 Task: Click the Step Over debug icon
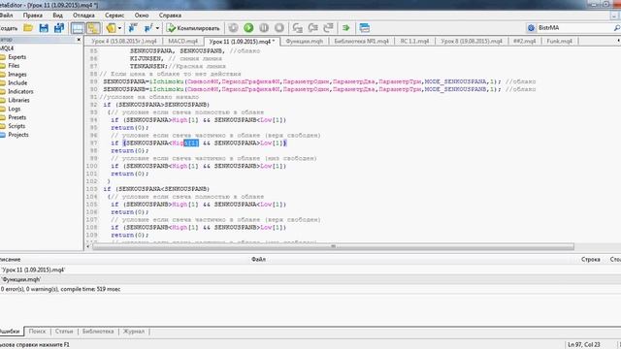[x=312, y=28]
